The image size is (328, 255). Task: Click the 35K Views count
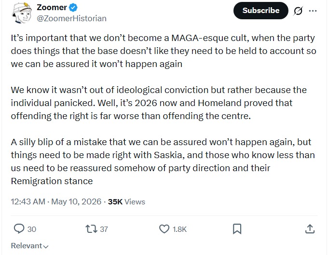point(126,201)
